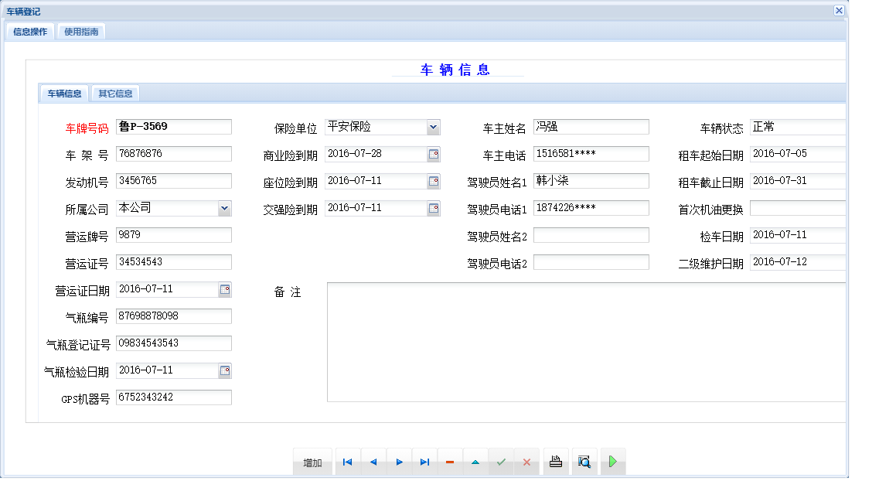896x481 pixels.
Task: Run the green execute action
Action: pos(613,462)
